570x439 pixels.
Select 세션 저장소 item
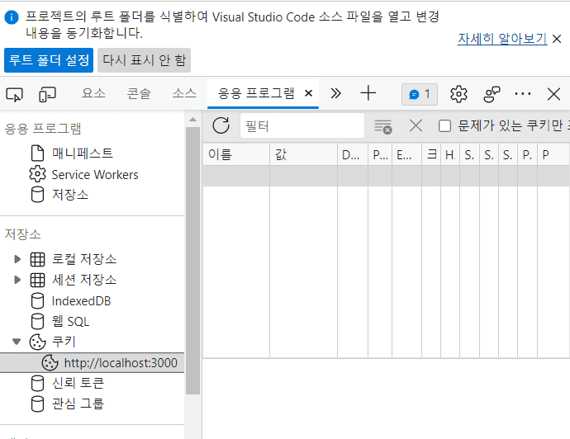84,280
